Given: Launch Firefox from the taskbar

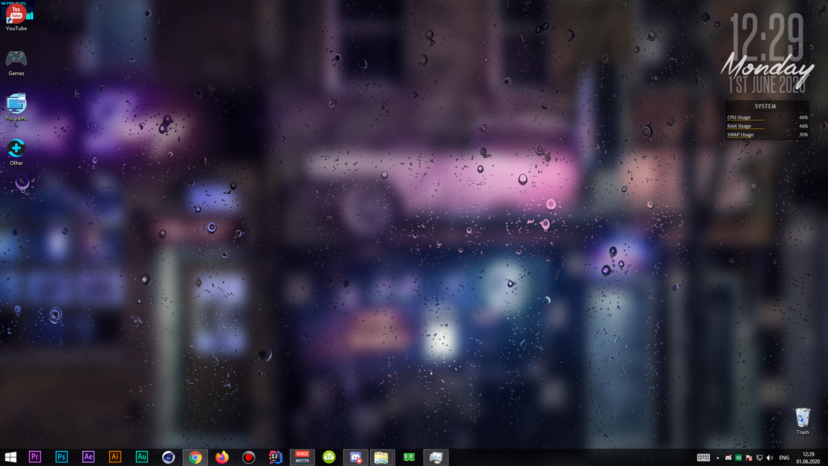Looking at the screenshot, I should [221, 457].
